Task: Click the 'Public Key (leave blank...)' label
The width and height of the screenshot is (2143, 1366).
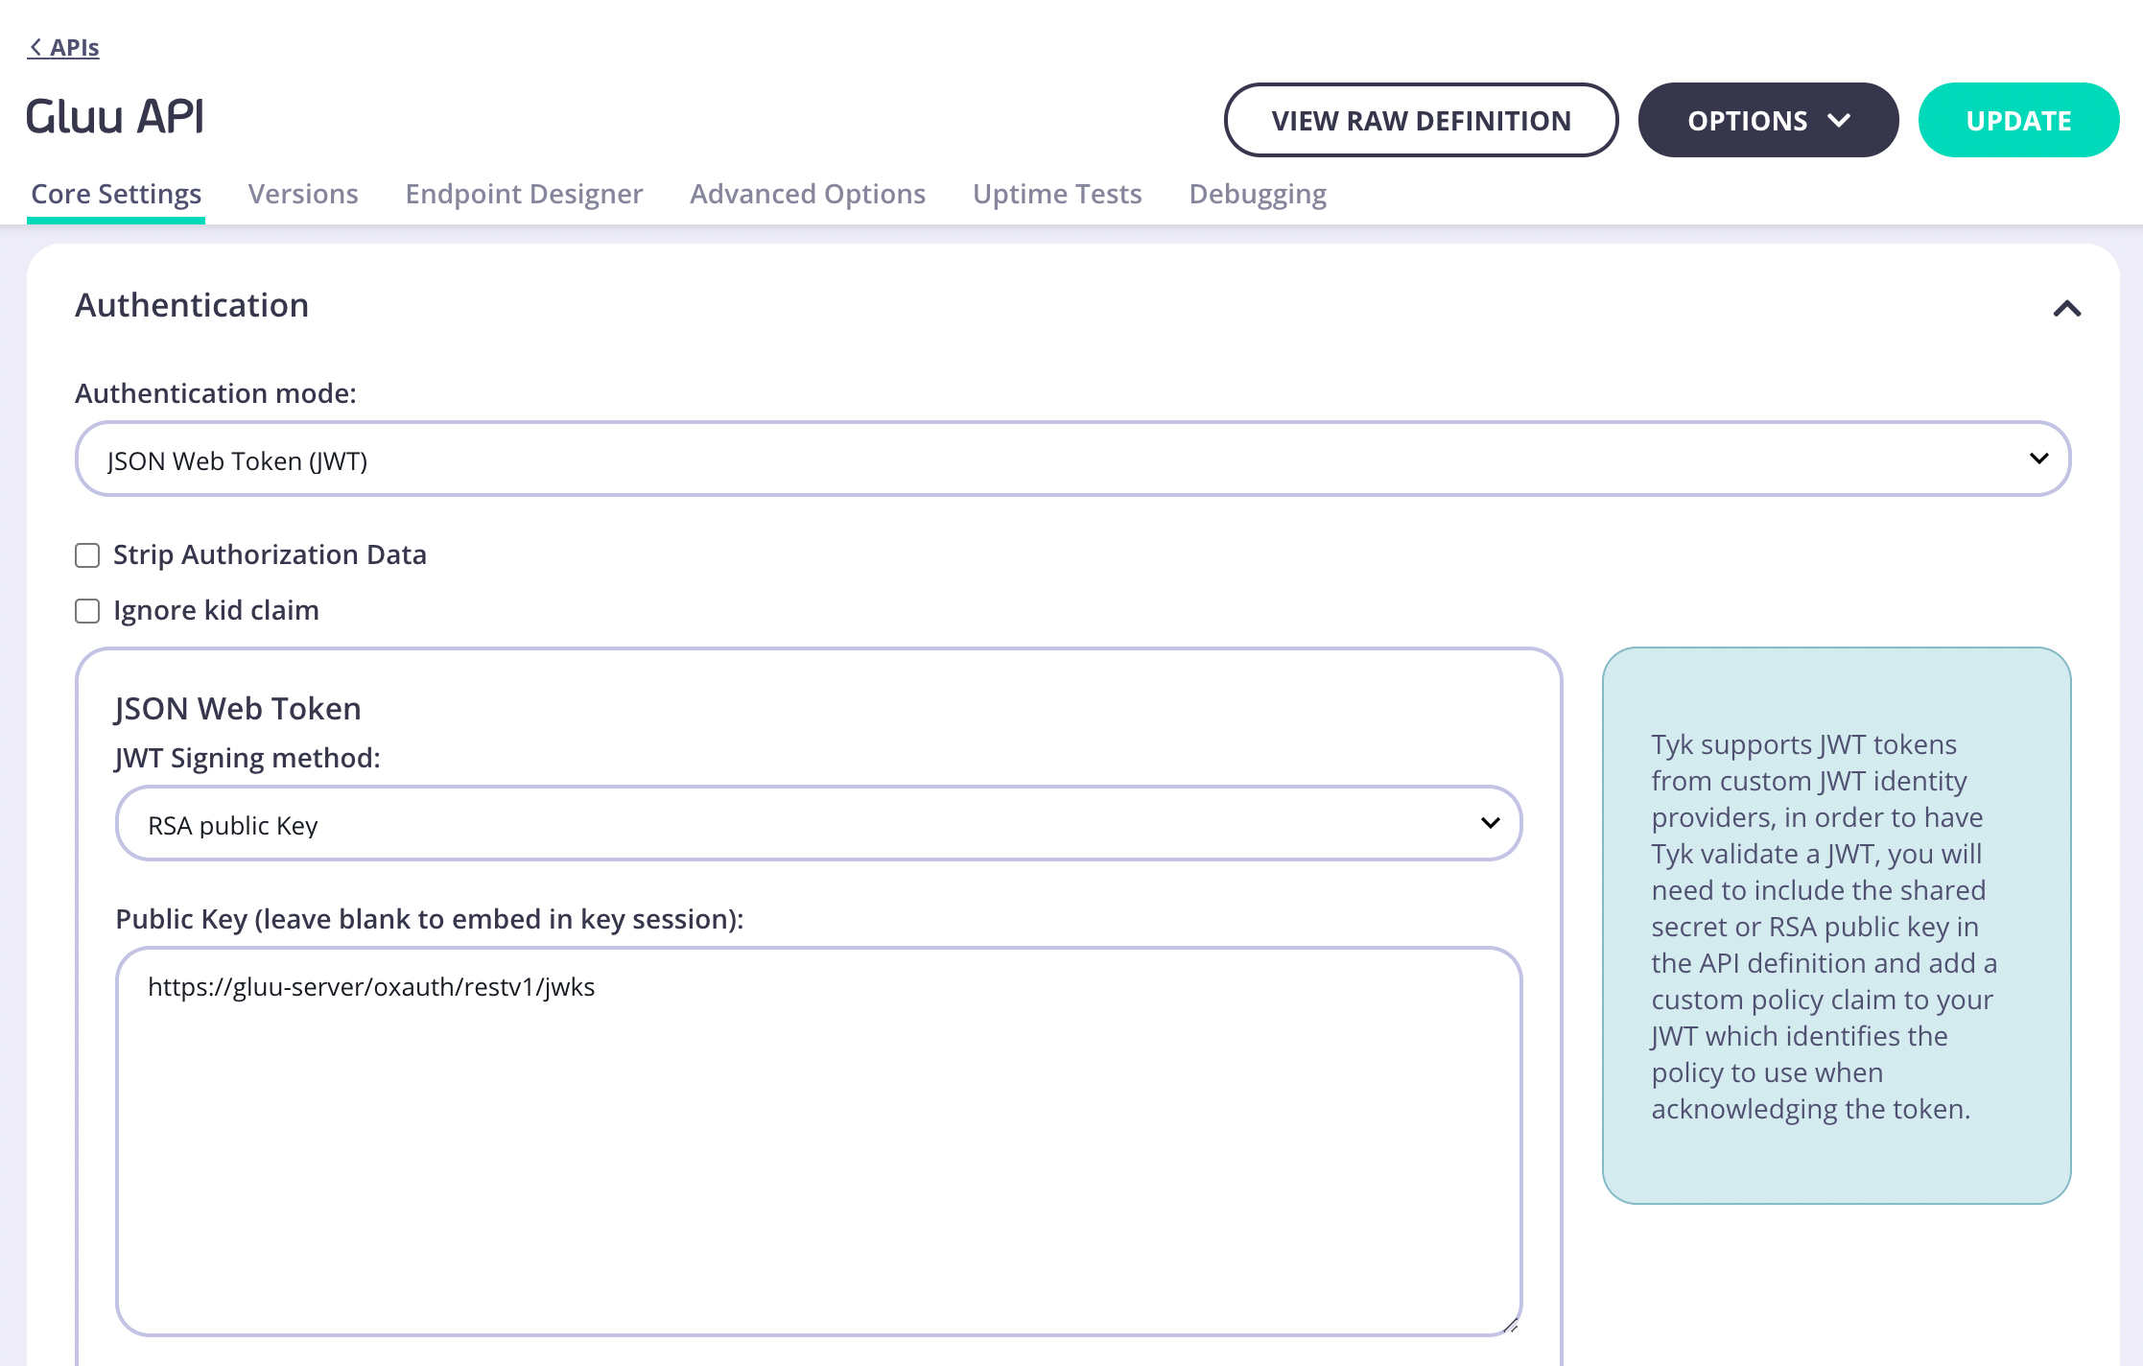Action: click(430, 919)
